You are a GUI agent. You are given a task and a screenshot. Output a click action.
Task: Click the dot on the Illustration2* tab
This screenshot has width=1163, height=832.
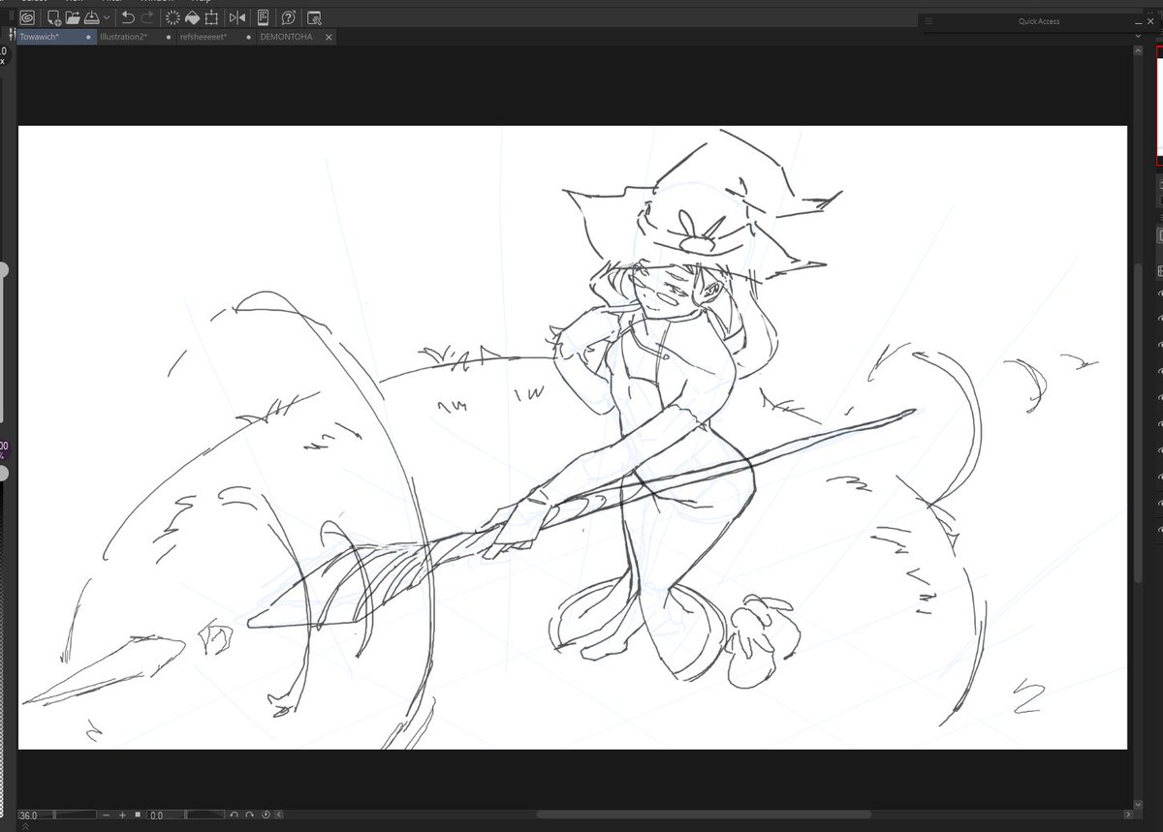click(x=169, y=37)
